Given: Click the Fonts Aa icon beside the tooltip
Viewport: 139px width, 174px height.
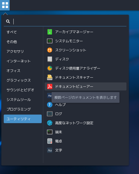Looking at the screenshot, I should click(x=49, y=96).
